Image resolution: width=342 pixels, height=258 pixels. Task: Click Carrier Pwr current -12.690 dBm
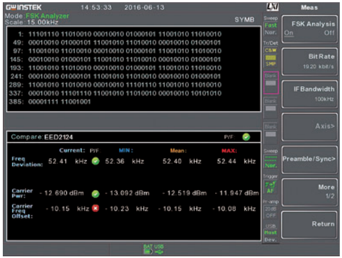point(62,193)
